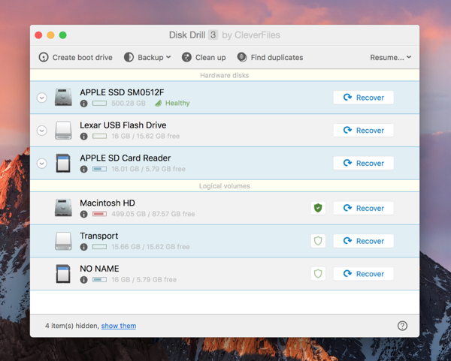Click the Transport volume usage bar
Screen dimensions: 451x361
[x=99, y=247]
